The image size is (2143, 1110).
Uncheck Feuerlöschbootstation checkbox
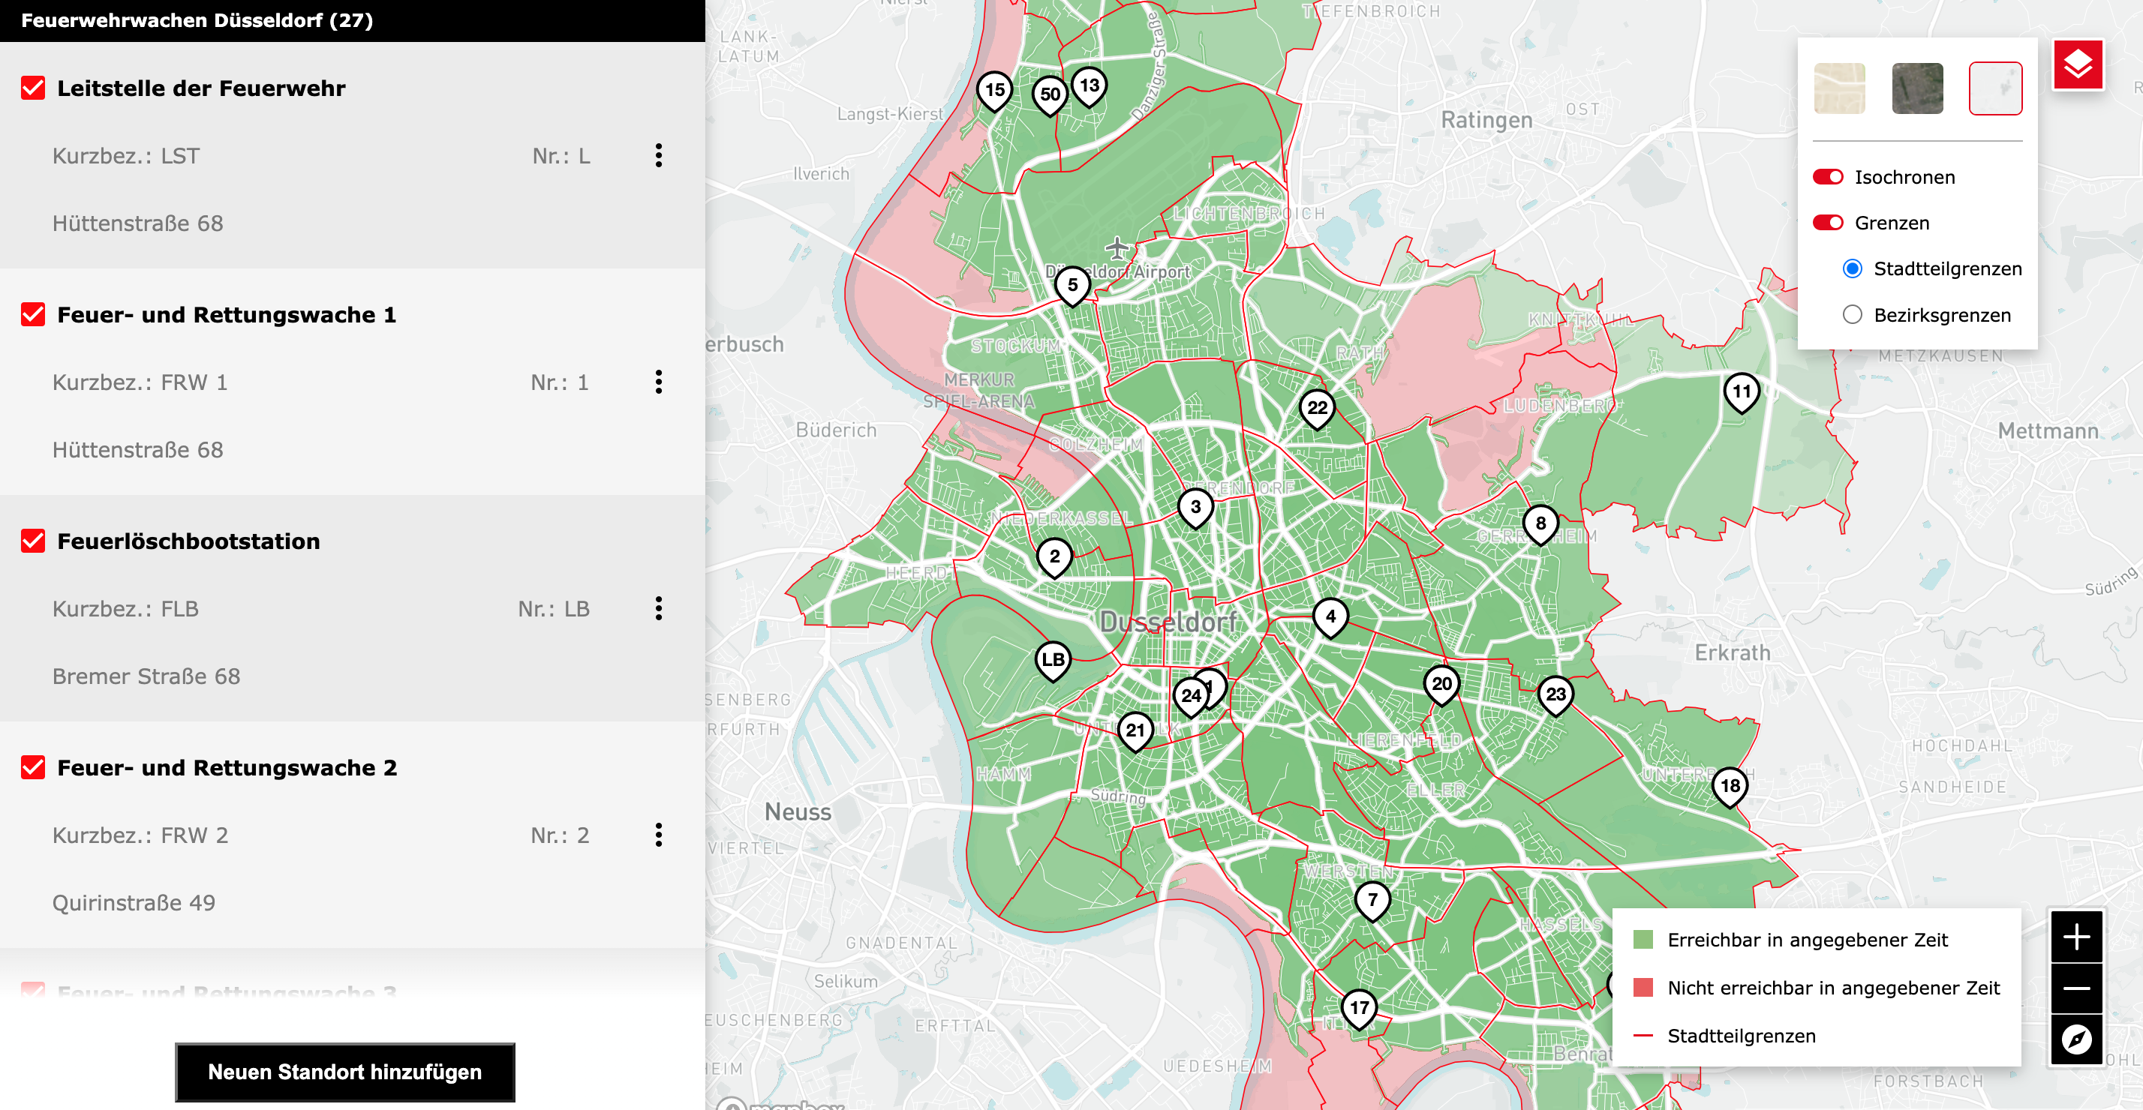33,541
